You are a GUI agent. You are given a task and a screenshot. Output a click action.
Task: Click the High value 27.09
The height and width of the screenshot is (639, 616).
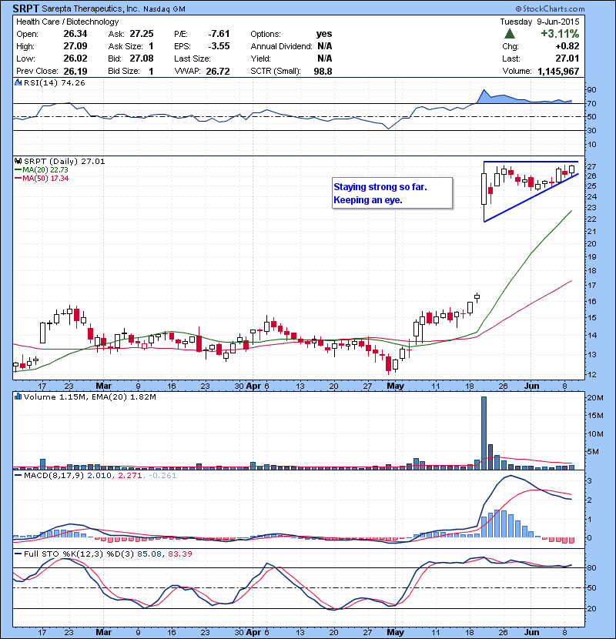pyautogui.click(x=75, y=46)
